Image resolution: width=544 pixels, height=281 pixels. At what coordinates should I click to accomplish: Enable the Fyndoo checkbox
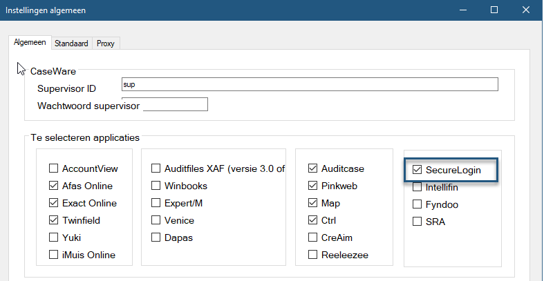click(x=417, y=204)
